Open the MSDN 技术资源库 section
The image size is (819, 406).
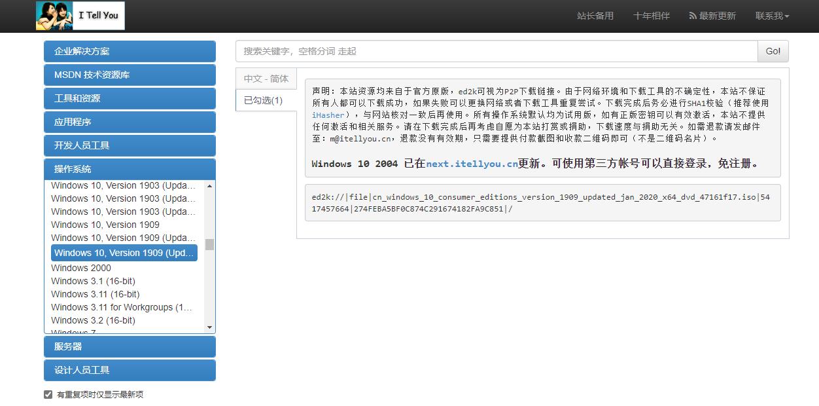tap(130, 75)
